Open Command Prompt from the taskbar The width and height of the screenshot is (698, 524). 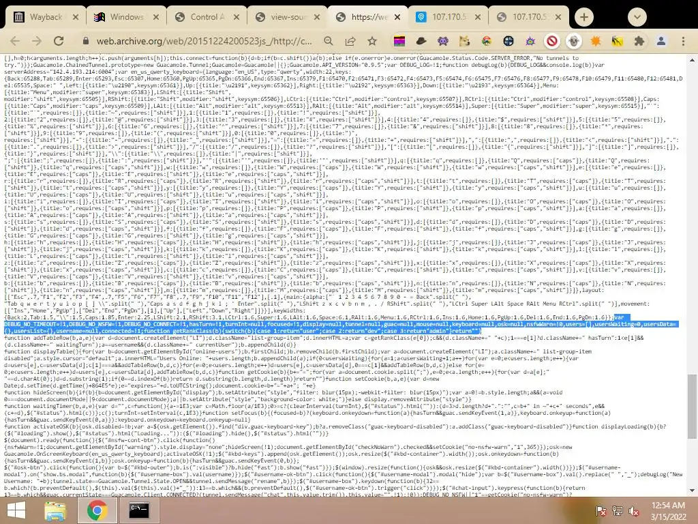coord(138,510)
